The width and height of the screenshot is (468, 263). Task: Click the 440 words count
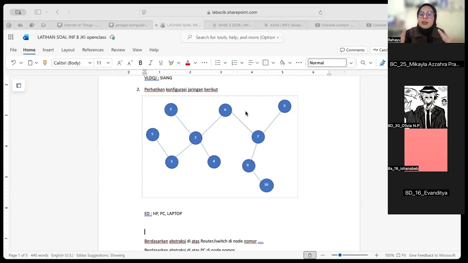[39, 255]
